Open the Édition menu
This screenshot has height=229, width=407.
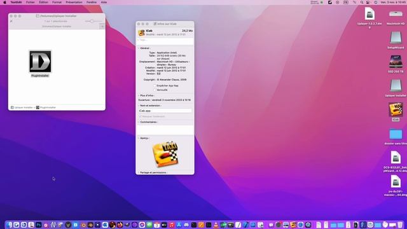point(43,3)
